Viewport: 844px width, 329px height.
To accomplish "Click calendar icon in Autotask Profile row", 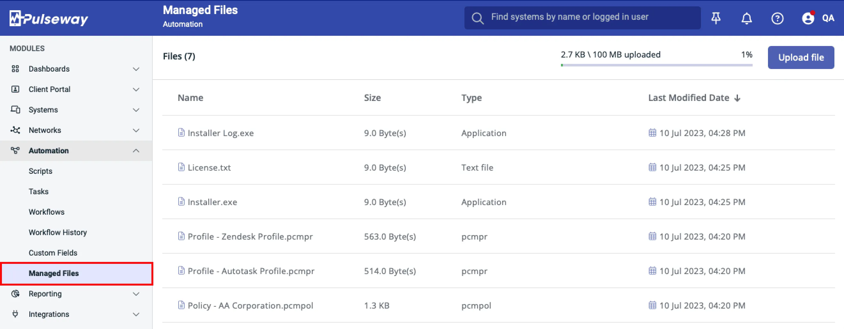I will click(652, 271).
